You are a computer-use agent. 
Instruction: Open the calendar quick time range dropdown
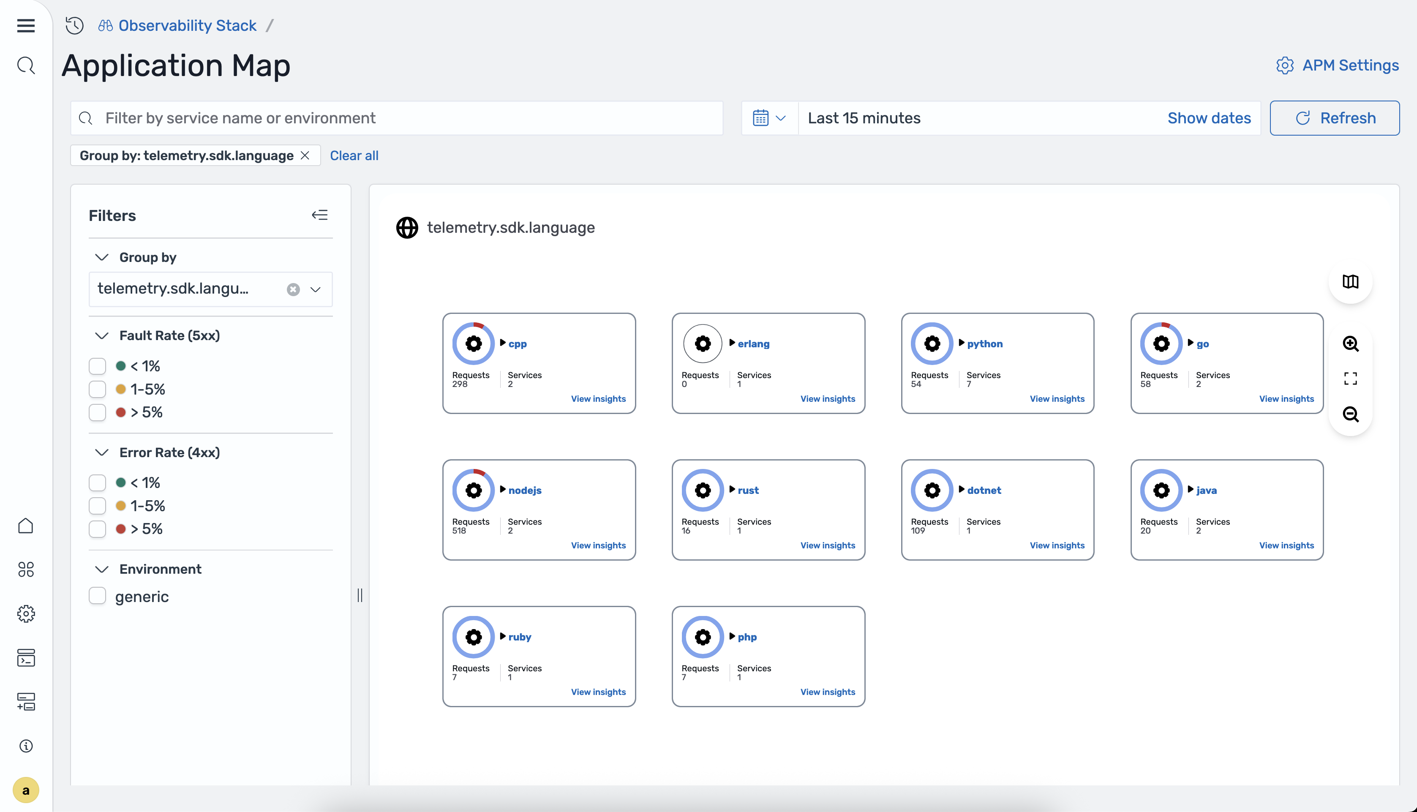(769, 118)
